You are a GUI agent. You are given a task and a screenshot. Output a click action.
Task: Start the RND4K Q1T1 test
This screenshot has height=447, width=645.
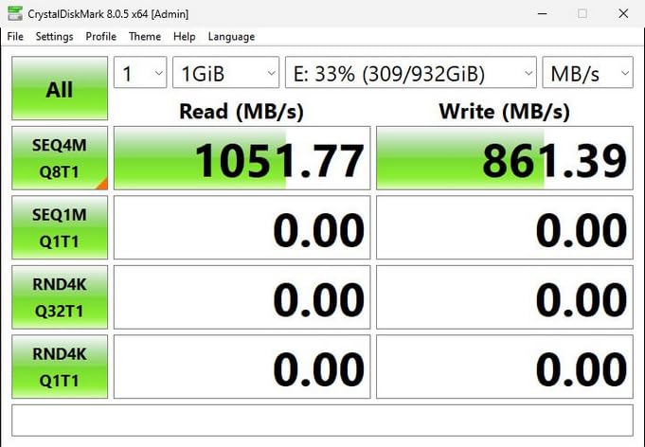click(60, 367)
